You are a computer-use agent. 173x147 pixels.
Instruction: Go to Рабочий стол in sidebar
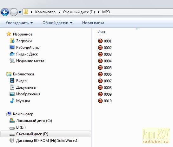pos(28,48)
